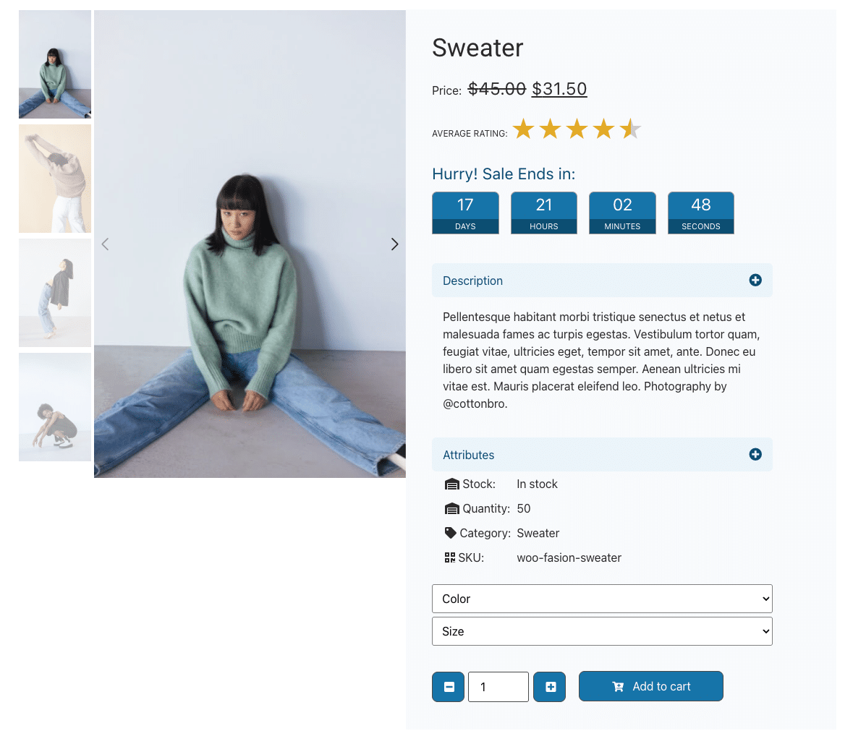The width and height of the screenshot is (853, 744).
Task: Open the Size dropdown
Action: pyautogui.click(x=602, y=631)
